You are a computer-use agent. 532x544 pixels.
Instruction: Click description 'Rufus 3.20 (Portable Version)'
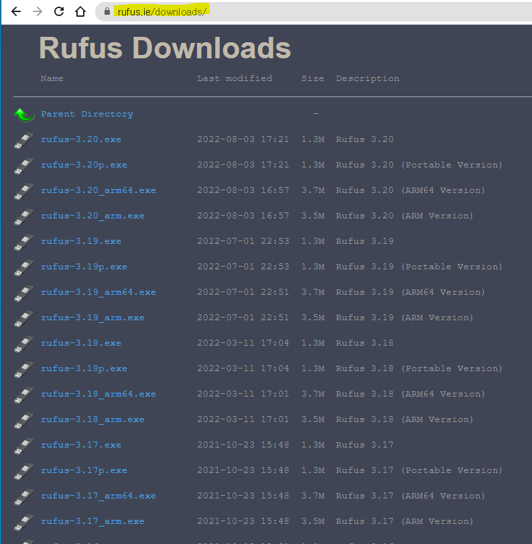419,165
